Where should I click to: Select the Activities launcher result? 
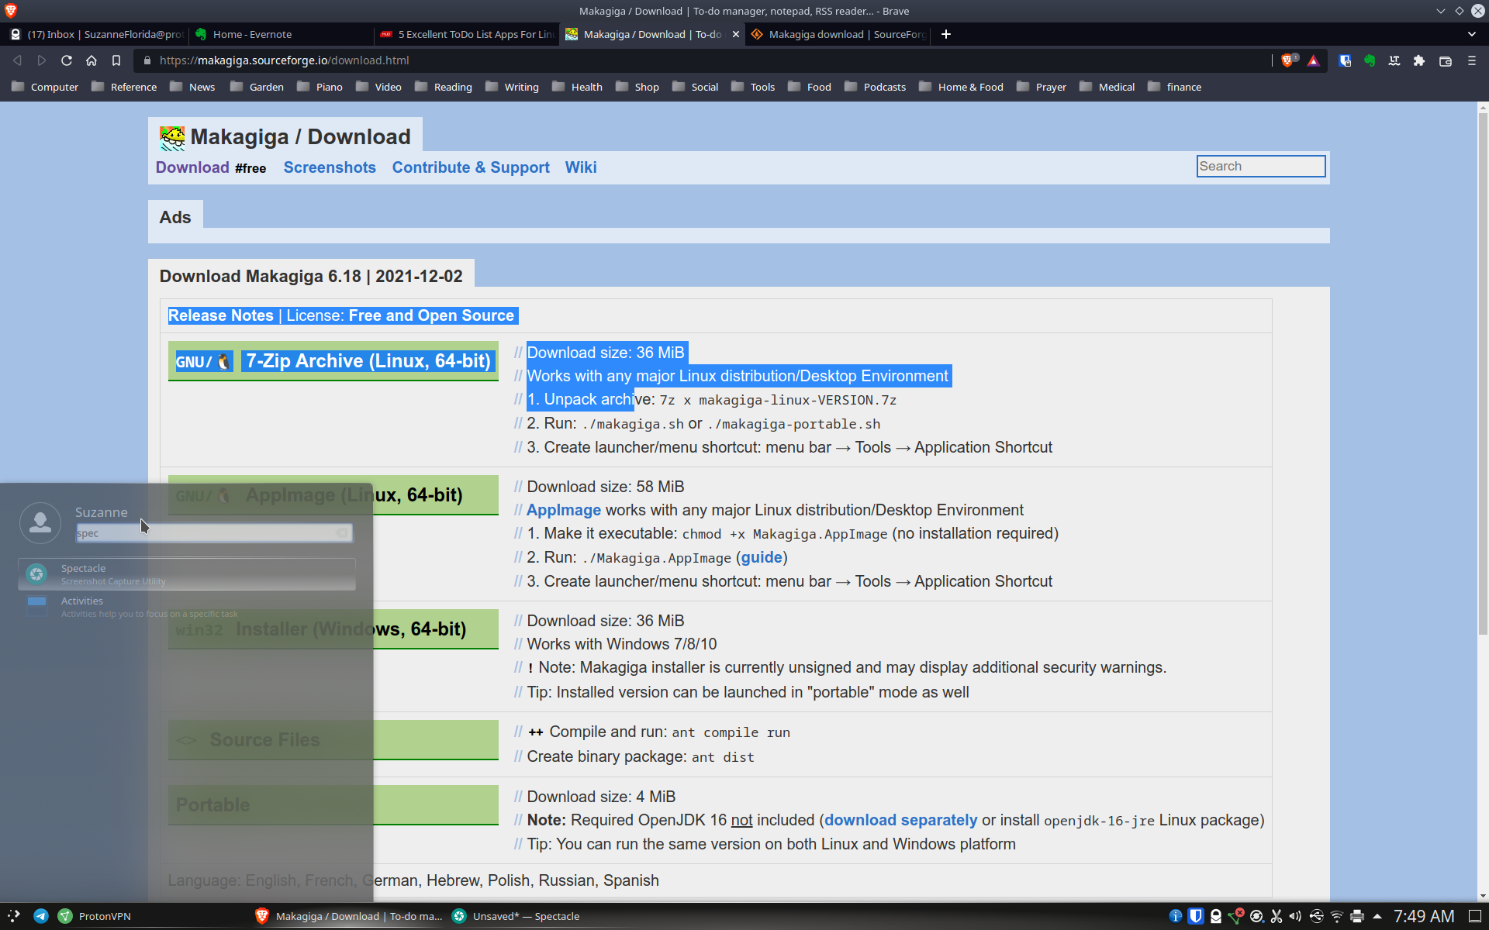187,607
